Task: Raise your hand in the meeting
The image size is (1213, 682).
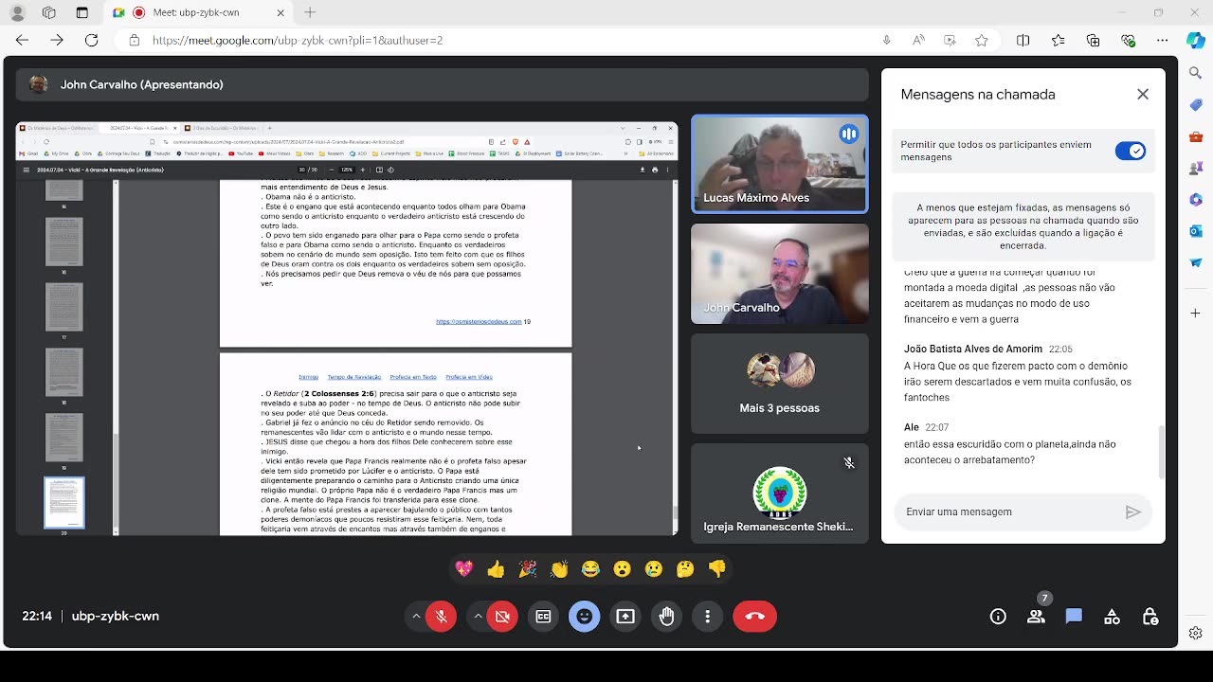Action: coord(666,617)
